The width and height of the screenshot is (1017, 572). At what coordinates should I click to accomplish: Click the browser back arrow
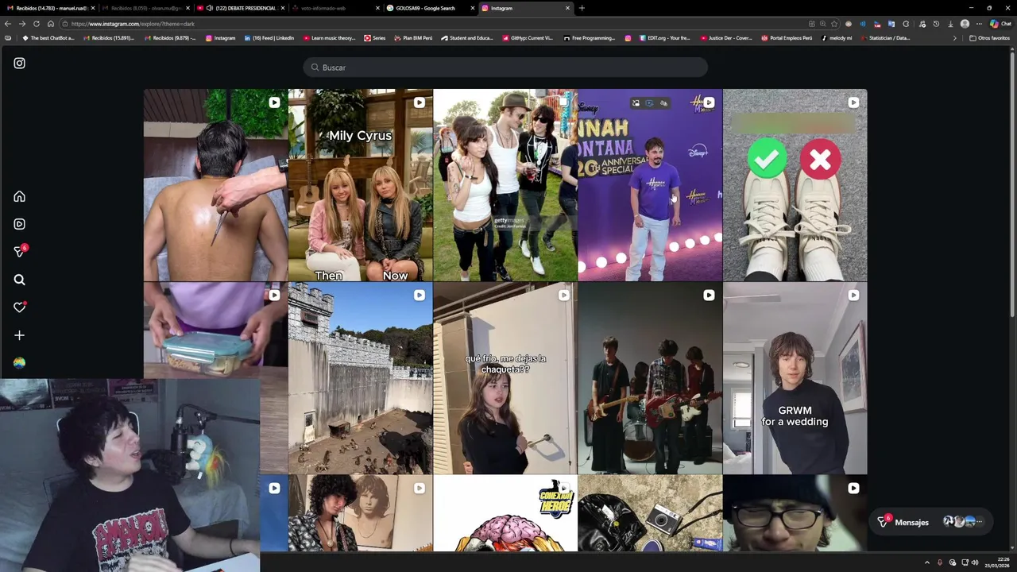[8, 24]
